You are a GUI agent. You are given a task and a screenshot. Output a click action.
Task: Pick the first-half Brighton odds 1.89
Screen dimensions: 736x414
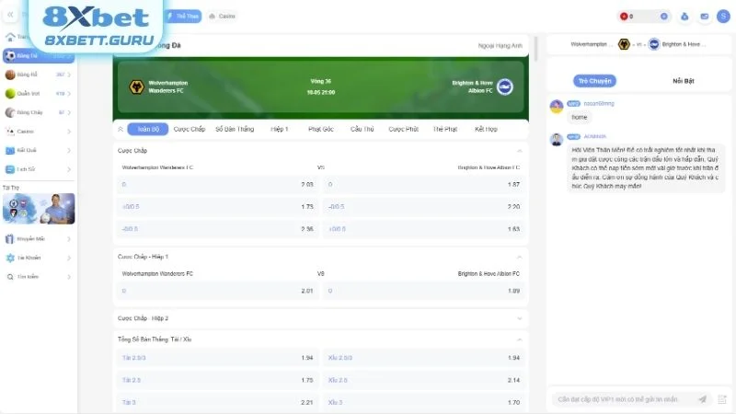coord(424,291)
